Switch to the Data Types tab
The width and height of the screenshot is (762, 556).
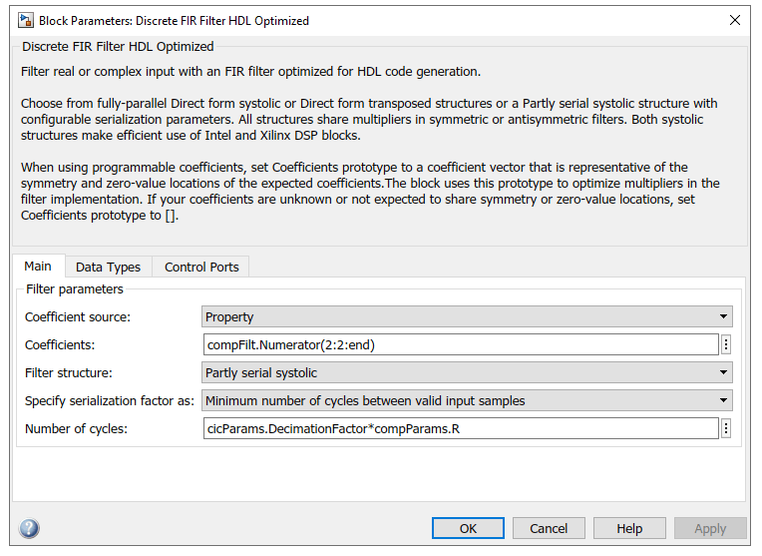click(x=108, y=267)
